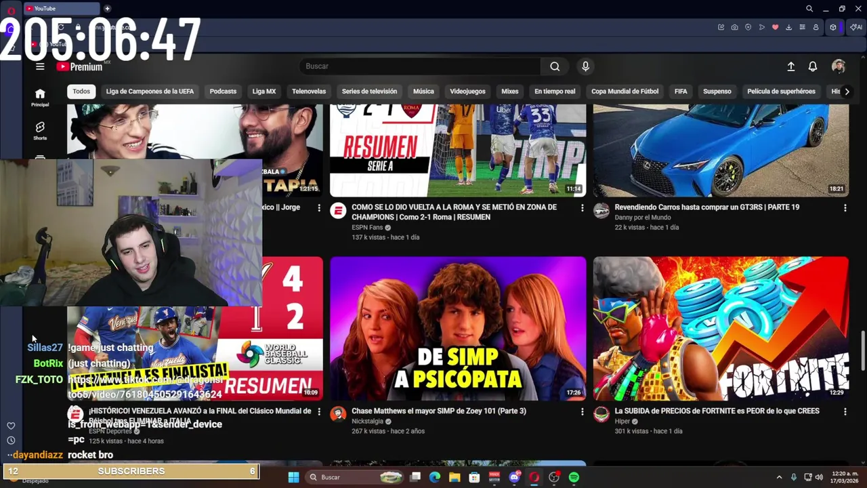
Task: Open YouTube notifications bell
Action: [x=812, y=66]
